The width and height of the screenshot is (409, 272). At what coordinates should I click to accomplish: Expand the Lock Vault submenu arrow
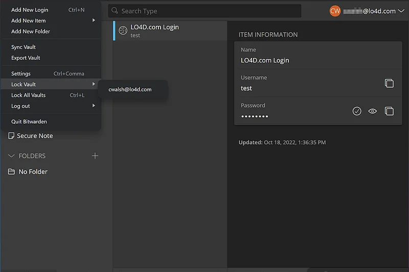click(94, 84)
